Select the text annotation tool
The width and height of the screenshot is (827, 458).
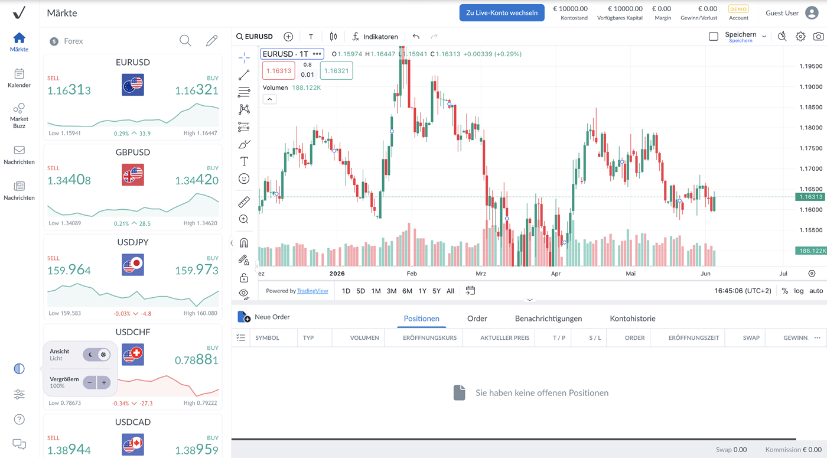(x=244, y=161)
